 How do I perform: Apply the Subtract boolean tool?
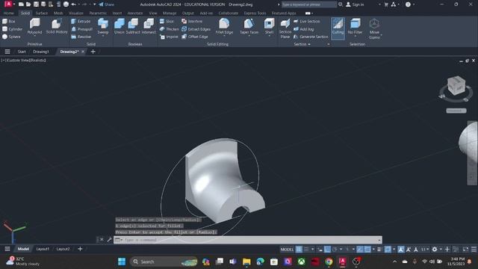(x=133, y=26)
